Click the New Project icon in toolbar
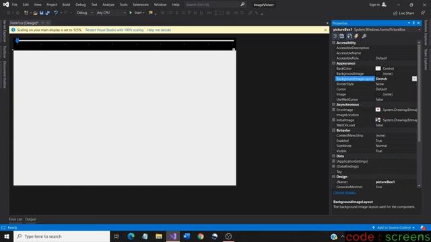Image resolution: width=431 pixels, height=242 pixels. 26,13
